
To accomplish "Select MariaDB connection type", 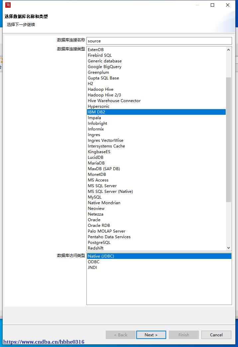I will [x=157, y=163].
